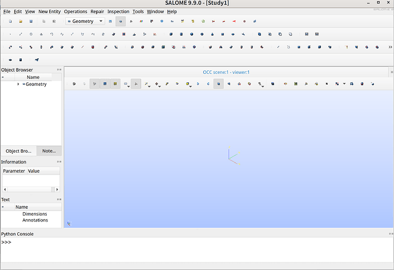The height and width of the screenshot is (270, 394).
Task: Open the Help menu
Action: coord(172,11)
